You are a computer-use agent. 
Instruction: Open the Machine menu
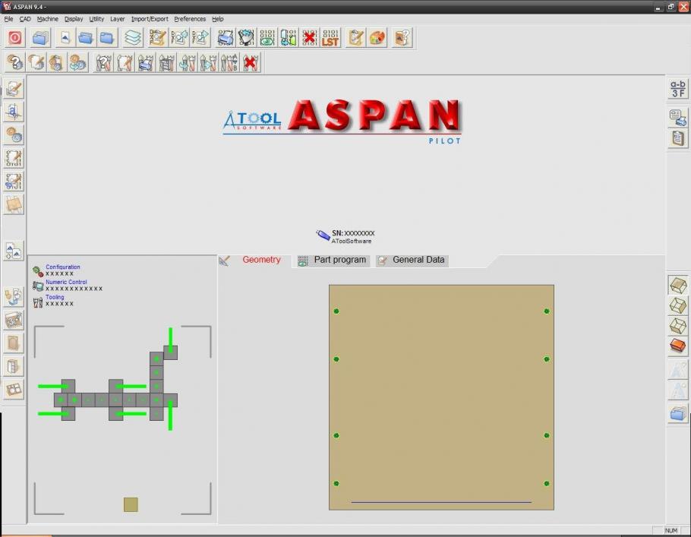point(47,19)
